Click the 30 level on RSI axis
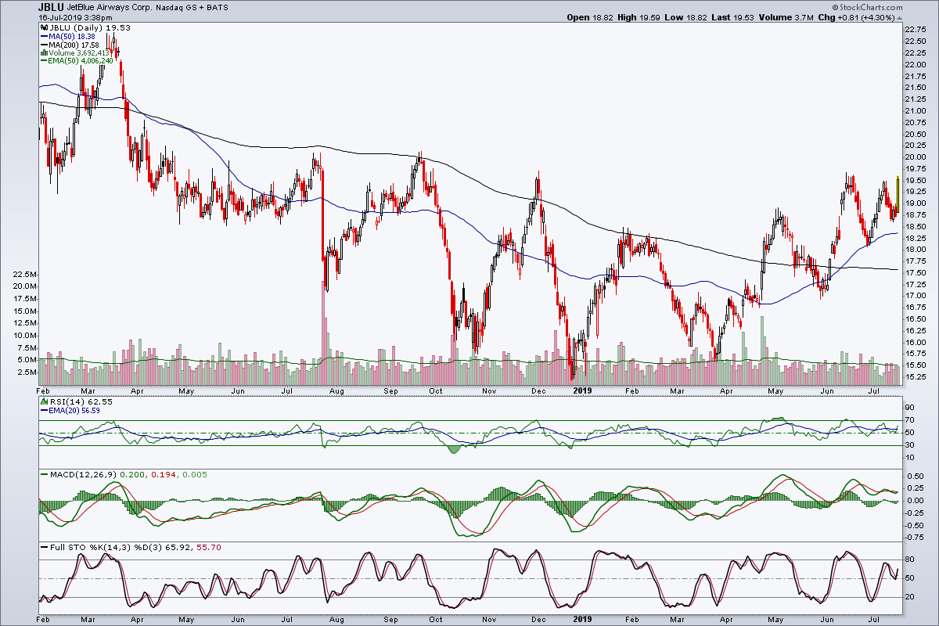This screenshot has height=626, width=939. tap(908, 446)
